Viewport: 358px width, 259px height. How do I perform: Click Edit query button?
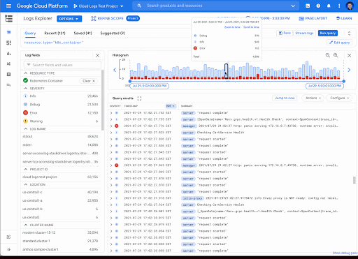339,43
